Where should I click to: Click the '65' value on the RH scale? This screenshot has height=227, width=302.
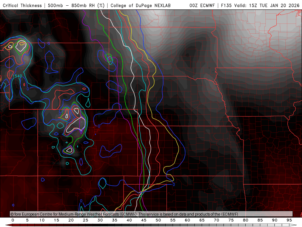point(202,220)
